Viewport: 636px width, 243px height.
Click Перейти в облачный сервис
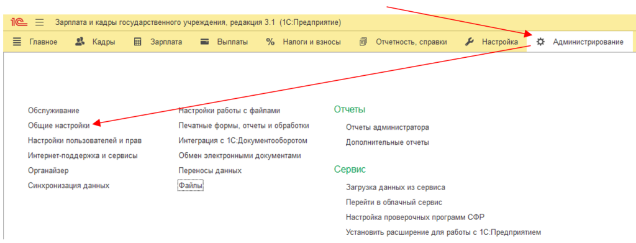[x=394, y=203]
